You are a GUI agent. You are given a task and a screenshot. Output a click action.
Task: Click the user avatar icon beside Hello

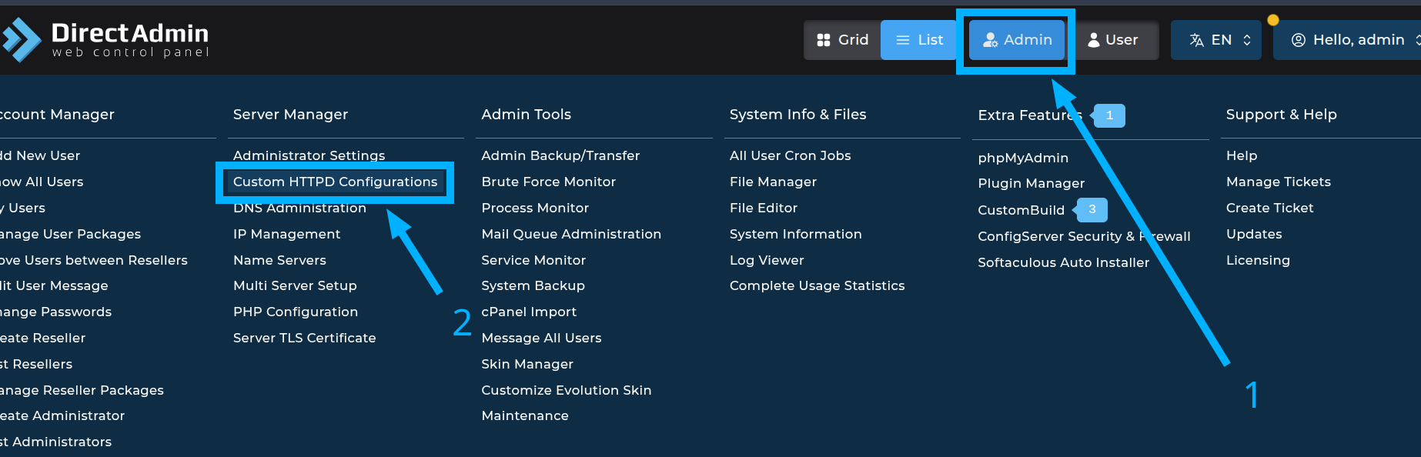click(1298, 40)
